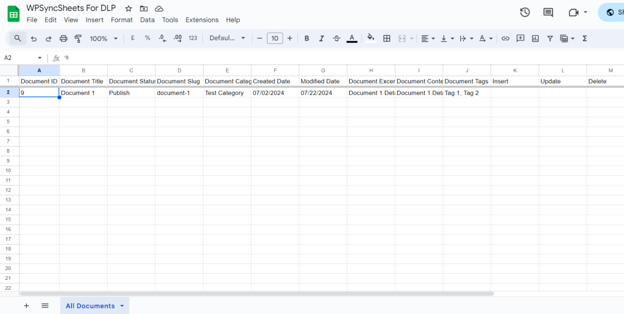Toggle italic formatting
The height and width of the screenshot is (314, 624).
tap(322, 38)
